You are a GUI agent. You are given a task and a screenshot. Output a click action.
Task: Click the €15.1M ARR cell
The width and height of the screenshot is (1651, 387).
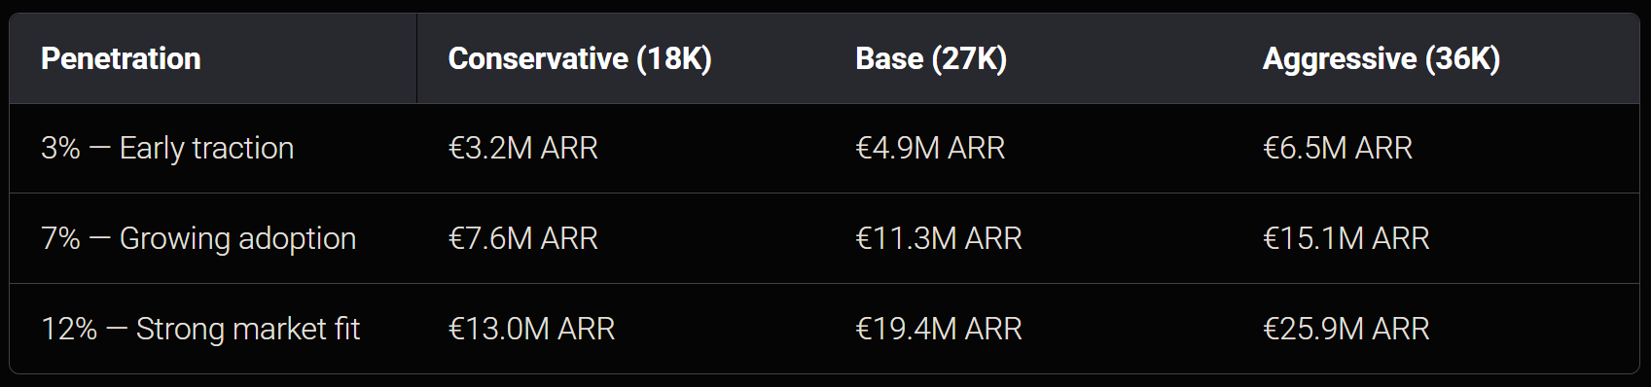point(1346,238)
